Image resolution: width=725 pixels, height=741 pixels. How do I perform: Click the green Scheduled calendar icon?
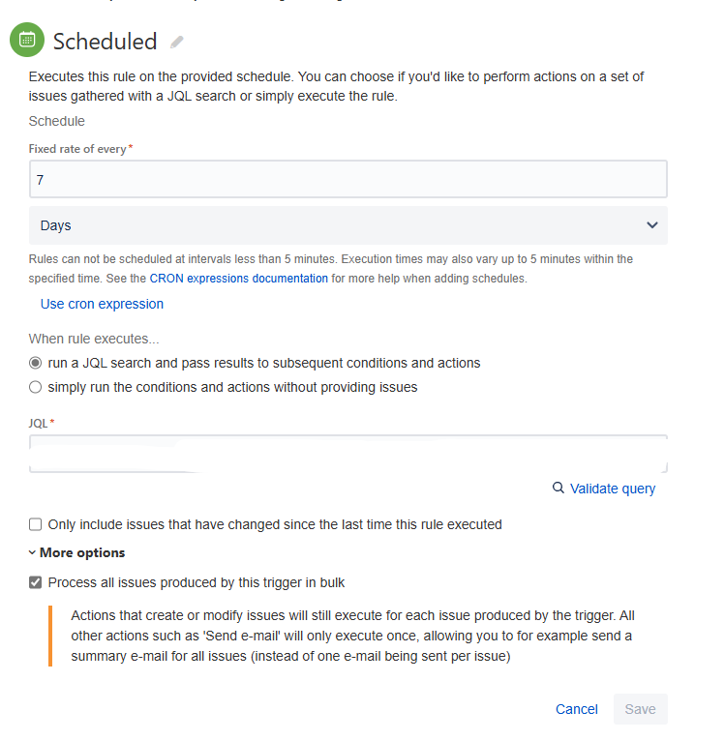coord(27,40)
